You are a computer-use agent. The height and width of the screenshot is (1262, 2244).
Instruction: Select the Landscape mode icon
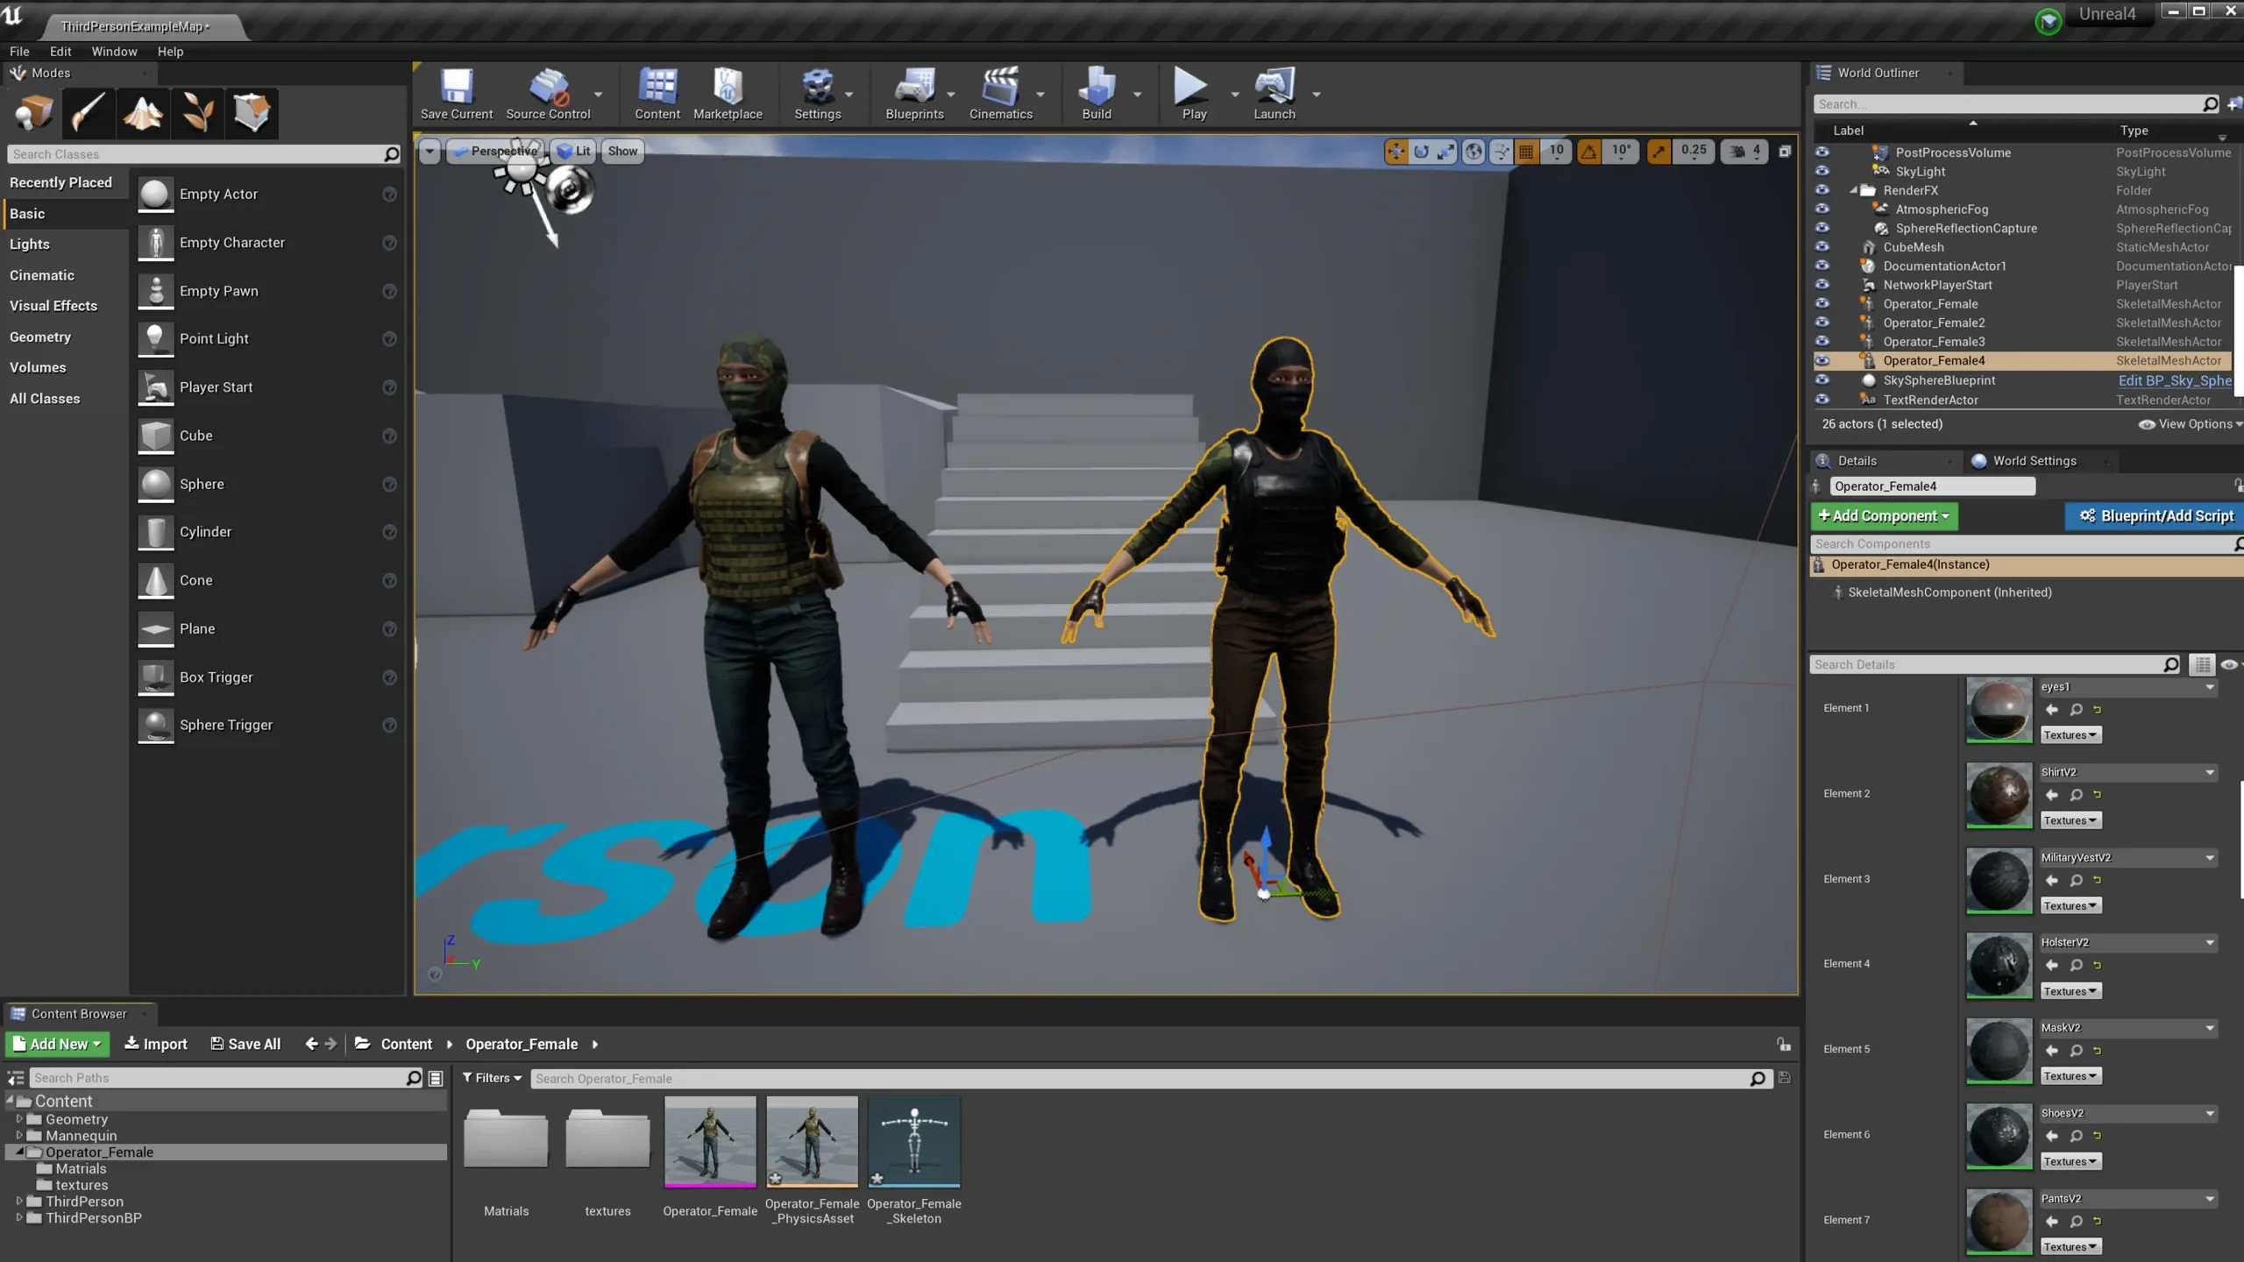(143, 113)
